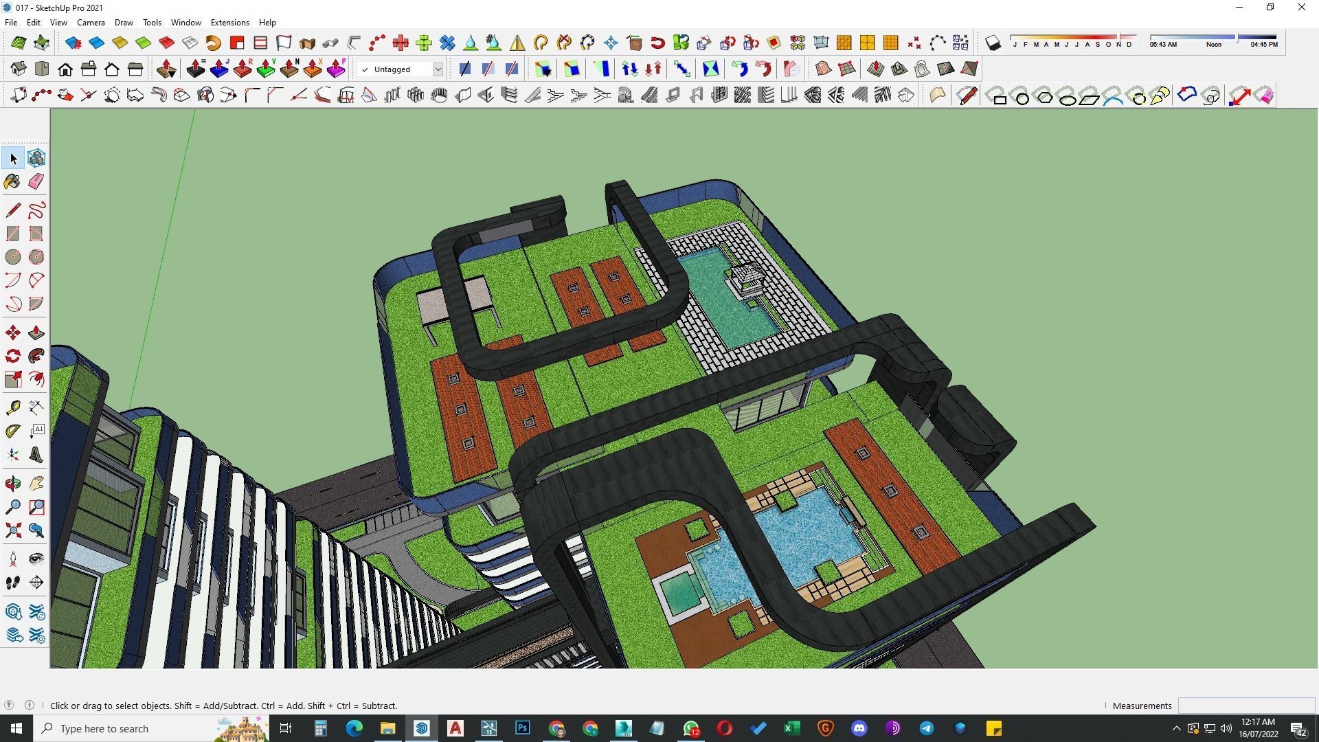Select the Freehand drawing tool
The image size is (1319, 742).
coord(36,210)
